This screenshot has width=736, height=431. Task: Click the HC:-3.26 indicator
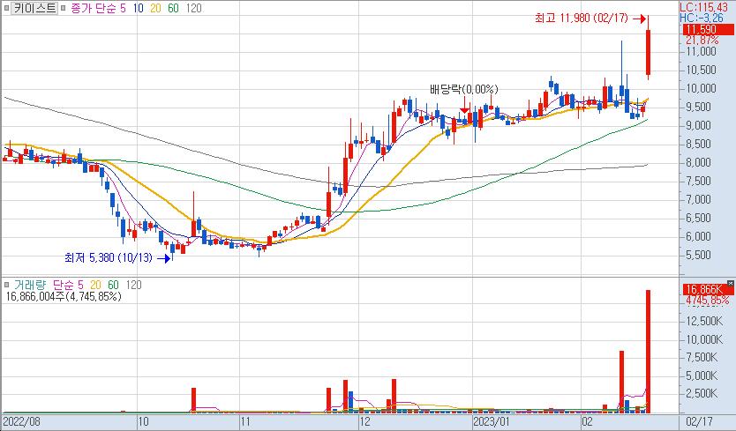coord(702,18)
